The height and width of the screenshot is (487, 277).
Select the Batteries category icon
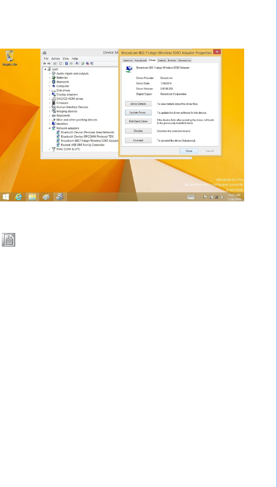click(x=54, y=78)
